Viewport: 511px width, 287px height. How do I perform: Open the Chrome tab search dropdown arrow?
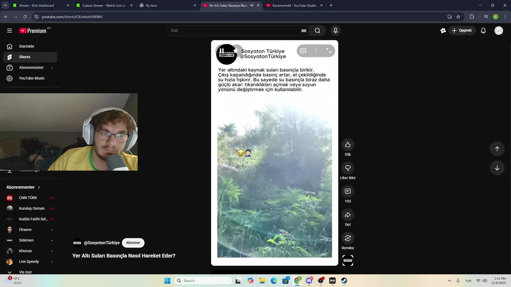[x=5, y=6]
